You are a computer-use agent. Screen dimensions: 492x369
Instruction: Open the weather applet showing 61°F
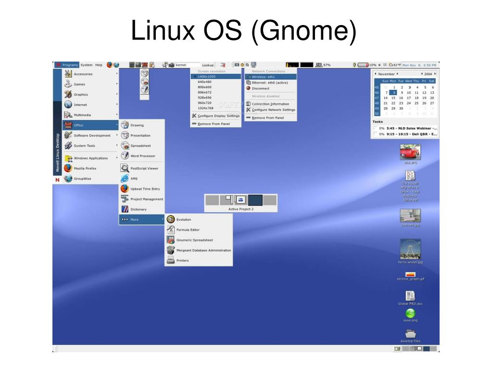(x=395, y=65)
